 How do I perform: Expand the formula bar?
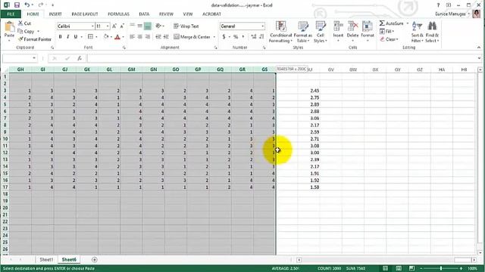click(479, 58)
